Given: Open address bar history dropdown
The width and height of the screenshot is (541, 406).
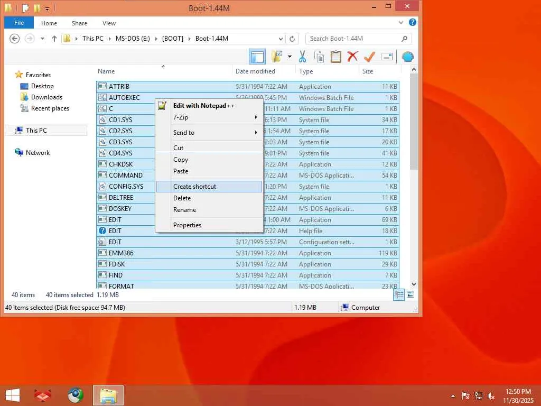Looking at the screenshot, I should coord(281,39).
